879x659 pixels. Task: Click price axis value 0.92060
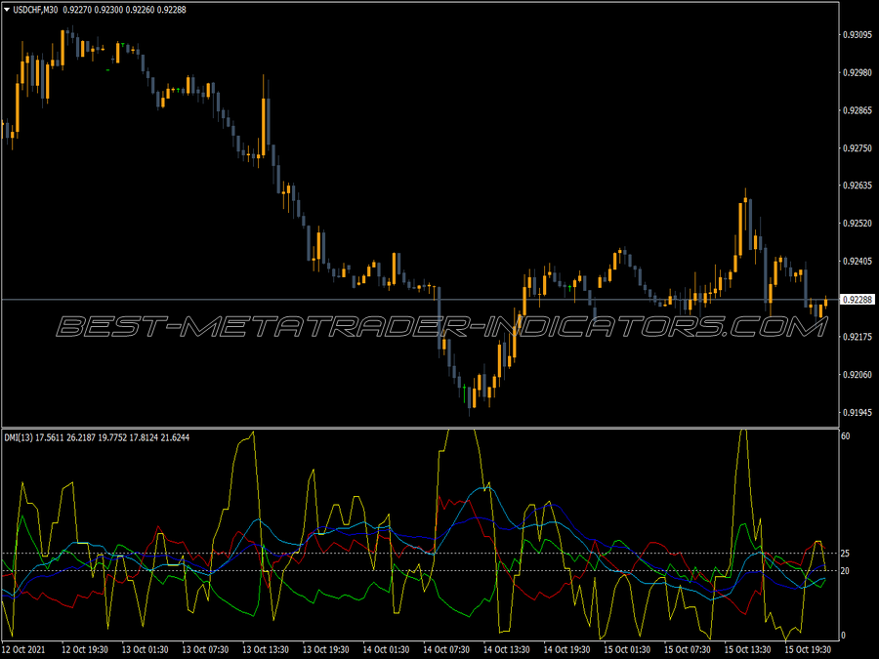[858, 374]
